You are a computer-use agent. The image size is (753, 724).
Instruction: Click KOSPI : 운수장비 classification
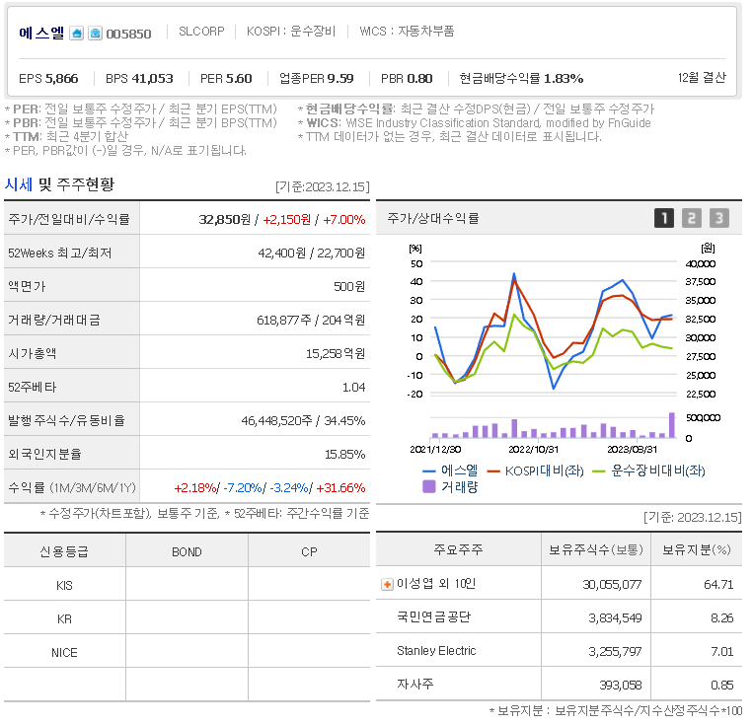(291, 32)
